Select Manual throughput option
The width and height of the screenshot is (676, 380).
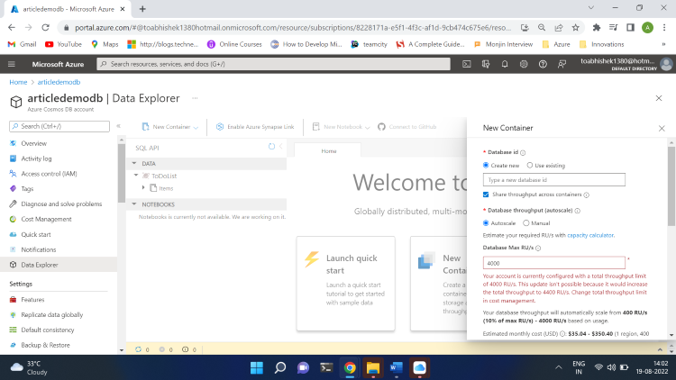point(526,223)
